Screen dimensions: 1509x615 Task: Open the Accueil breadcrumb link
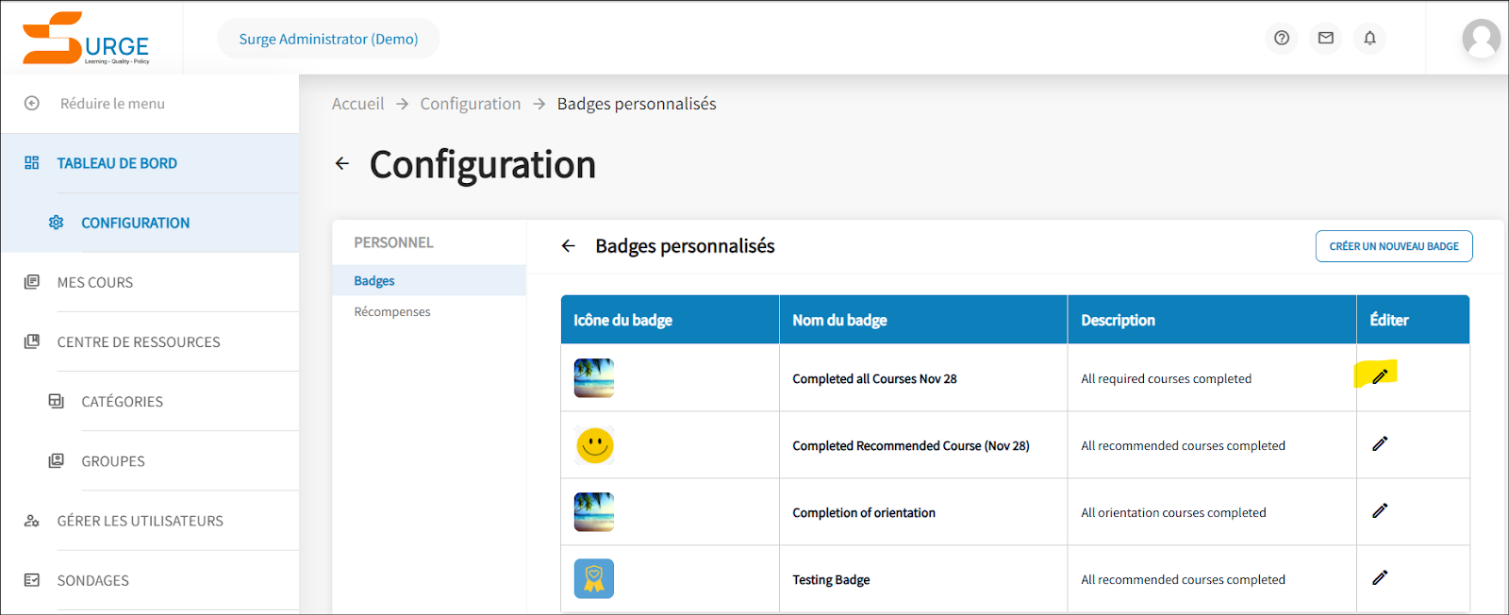point(357,103)
